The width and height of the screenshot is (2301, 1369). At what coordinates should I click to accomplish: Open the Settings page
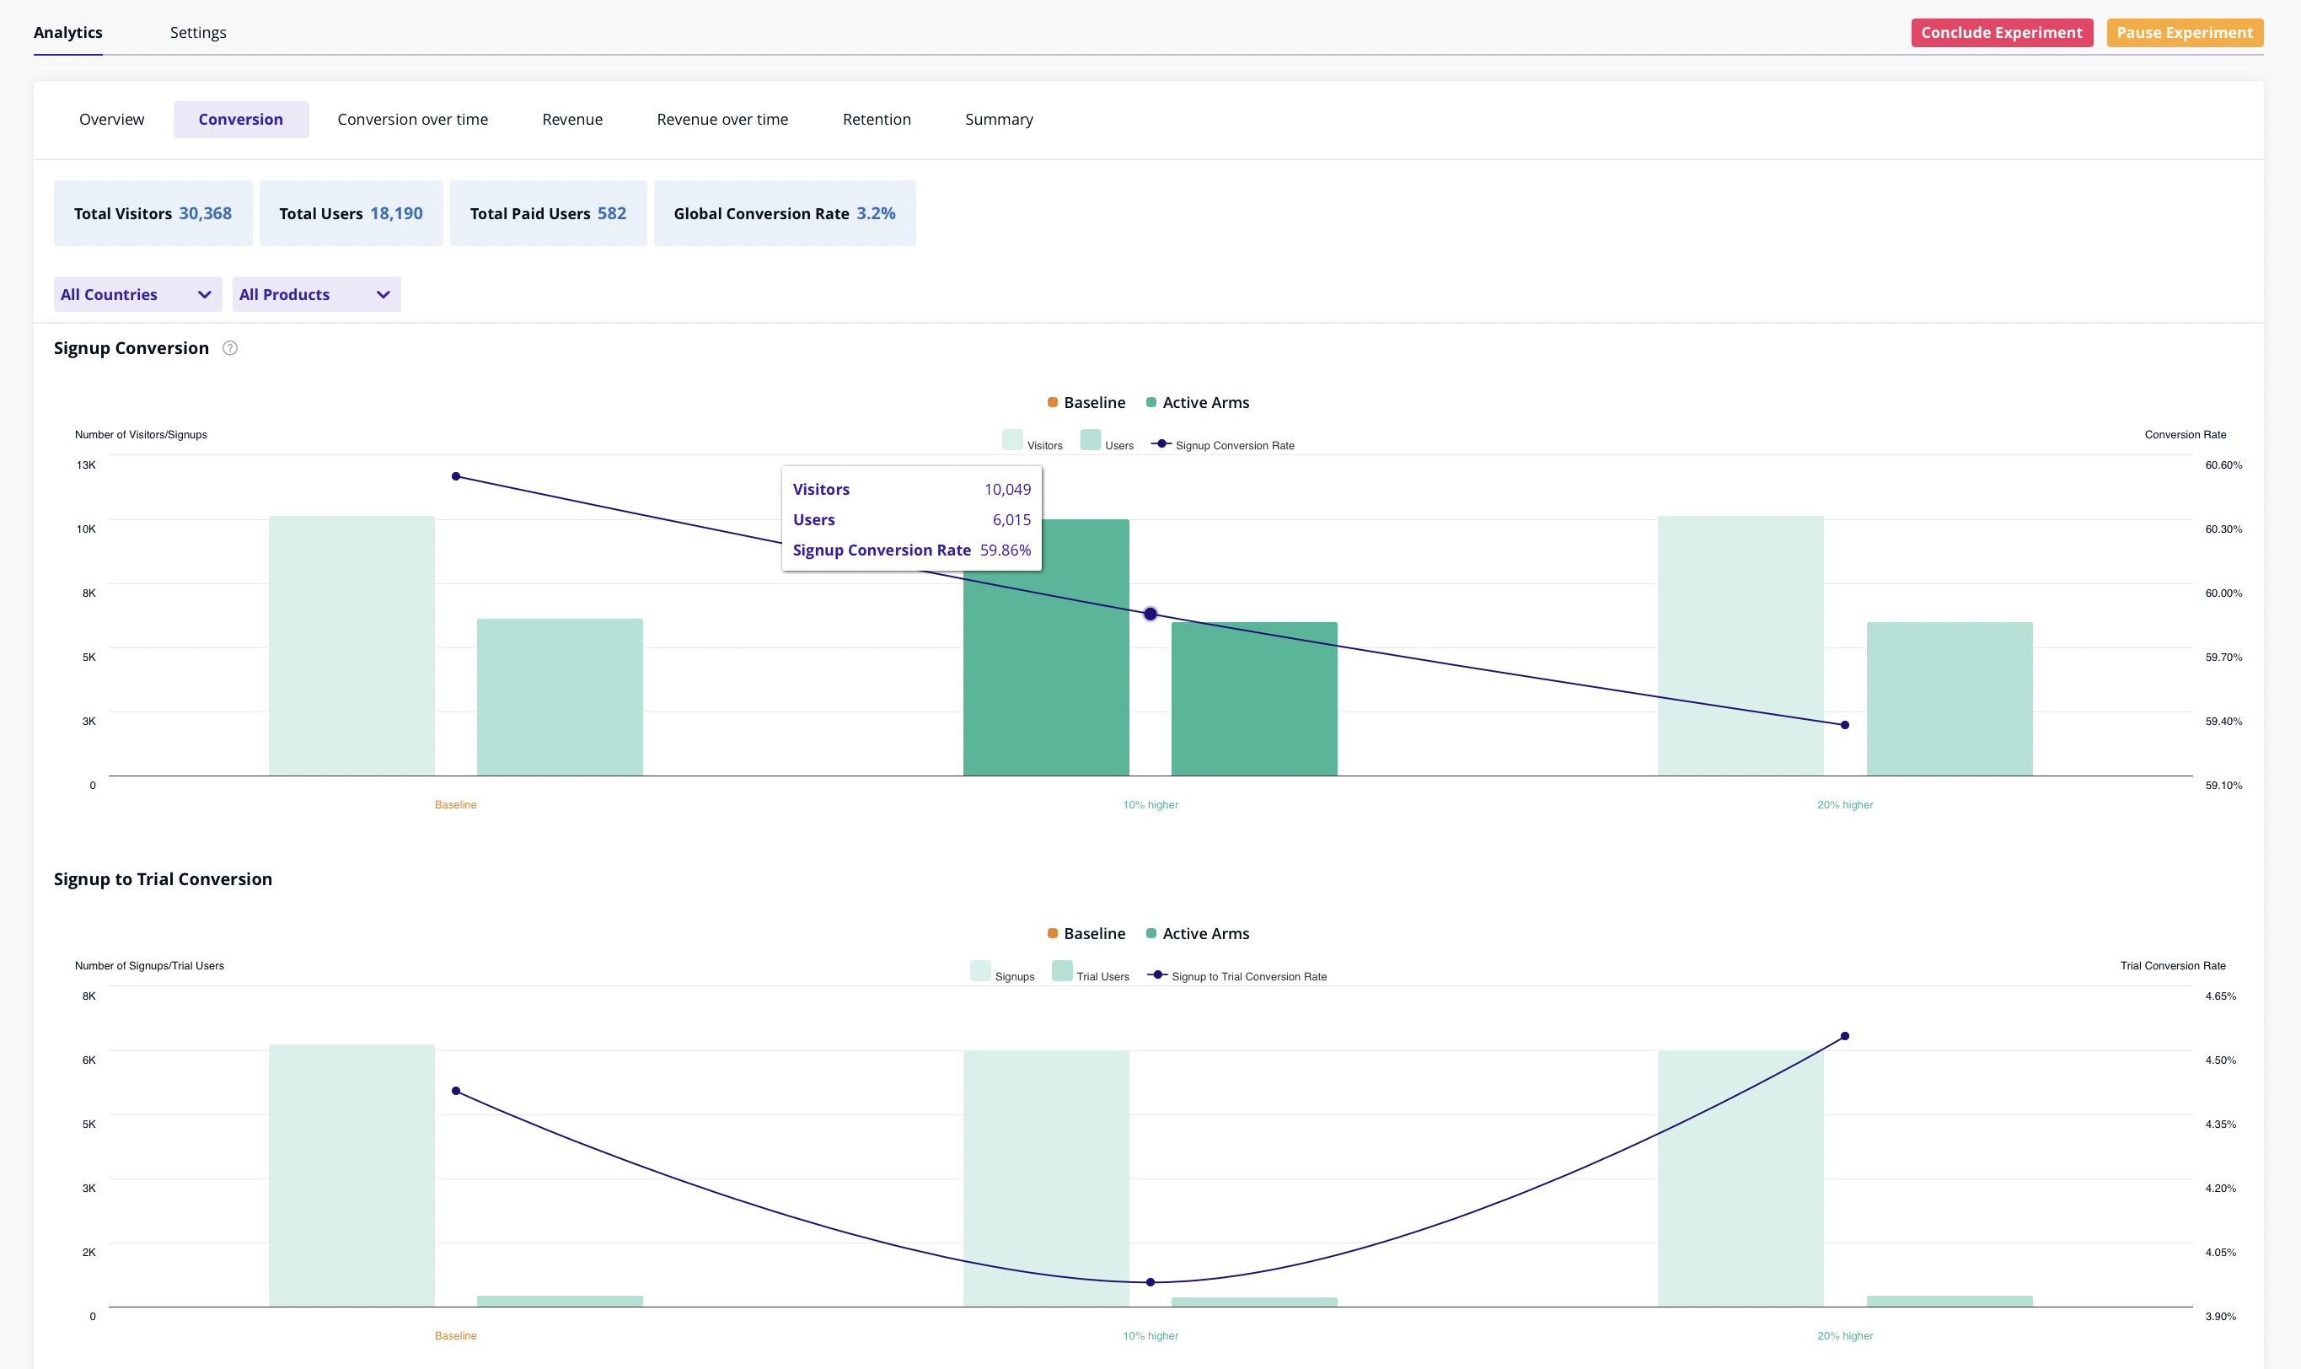click(x=197, y=32)
